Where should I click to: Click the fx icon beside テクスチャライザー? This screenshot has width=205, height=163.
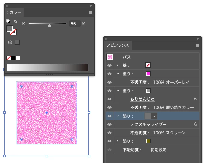195,124
